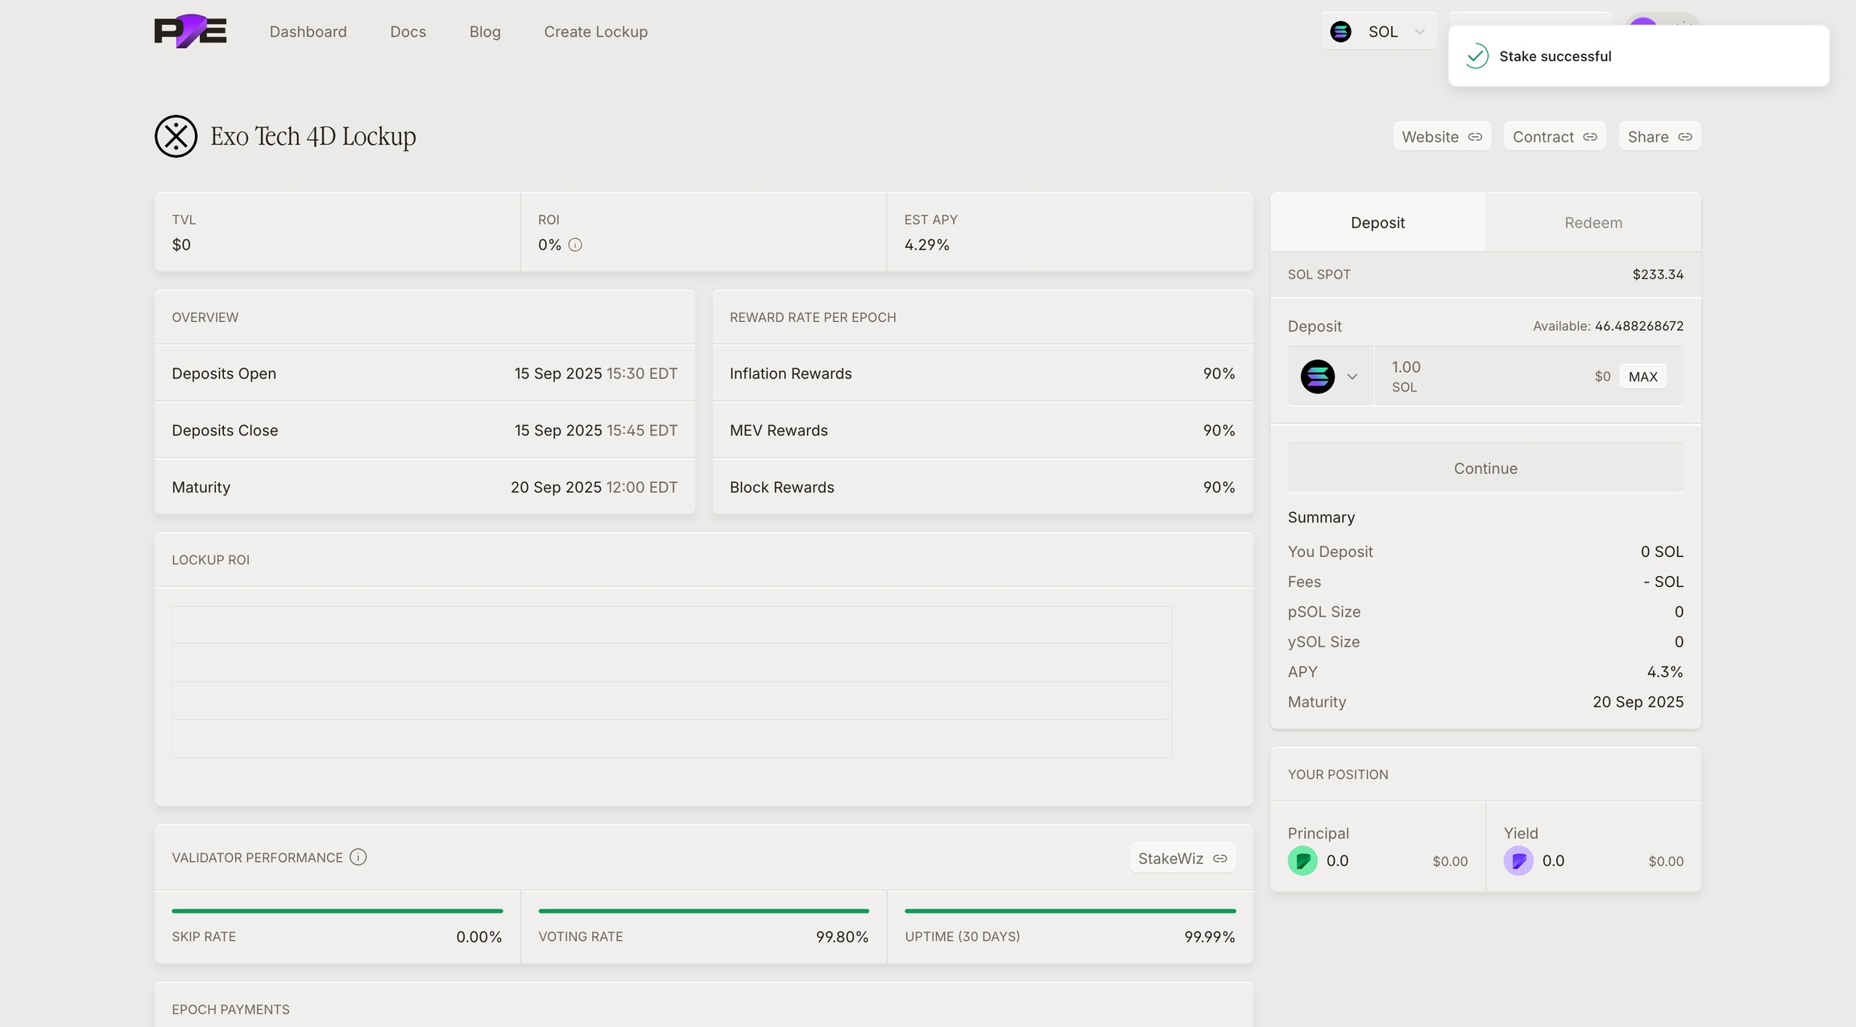Click Validator Performance info icon
This screenshot has height=1027, width=1856.
[x=358, y=857]
